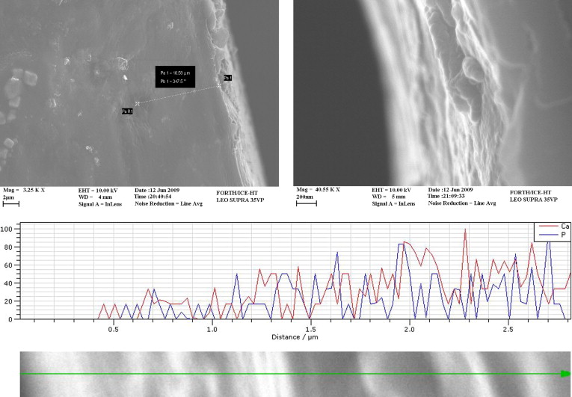Click the 100 label on y-axis
Screen dimensions: 572x397
tap(6, 229)
